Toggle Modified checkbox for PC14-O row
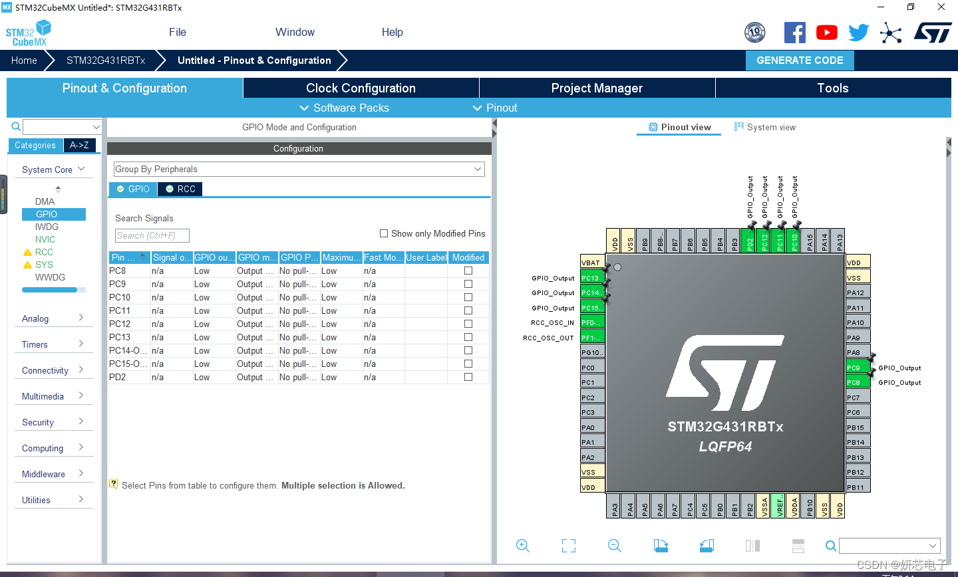This screenshot has height=577, width=958. pos(468,350)
